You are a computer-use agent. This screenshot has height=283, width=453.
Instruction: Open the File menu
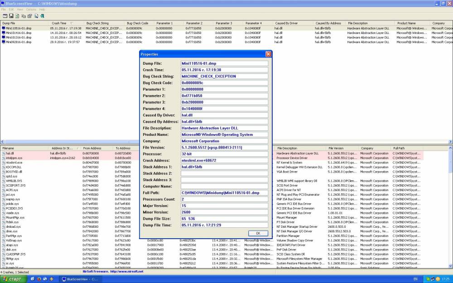(x=4, y=10)
